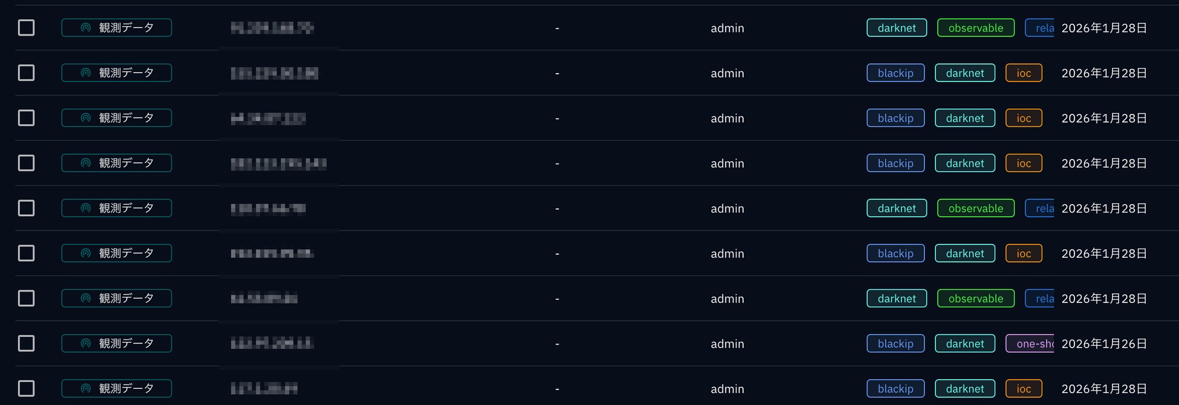1179x405 pixels.
Task: Click the 観測データ icon in the sixth row
Action: 86,254
